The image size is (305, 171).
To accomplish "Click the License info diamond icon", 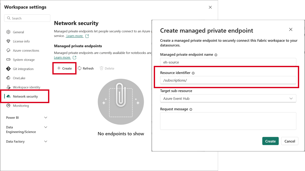I will (8, 41).
